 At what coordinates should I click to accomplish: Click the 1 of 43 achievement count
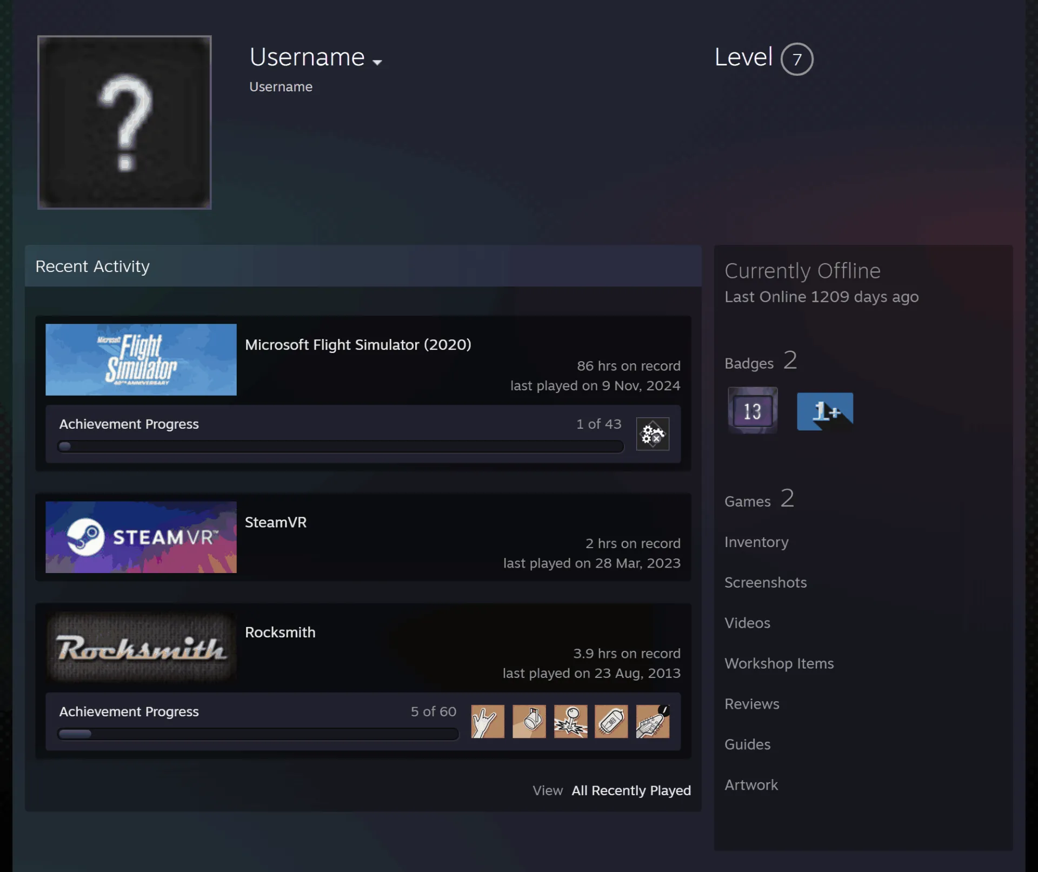[598, 424]
